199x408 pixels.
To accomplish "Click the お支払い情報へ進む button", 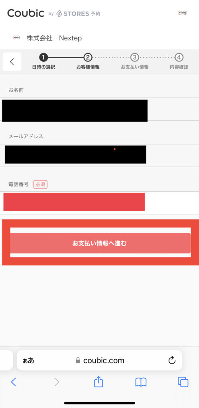I will click(100, 243).
